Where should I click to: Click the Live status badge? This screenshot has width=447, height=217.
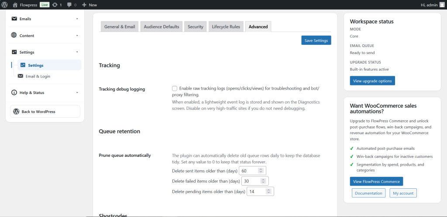45,4
